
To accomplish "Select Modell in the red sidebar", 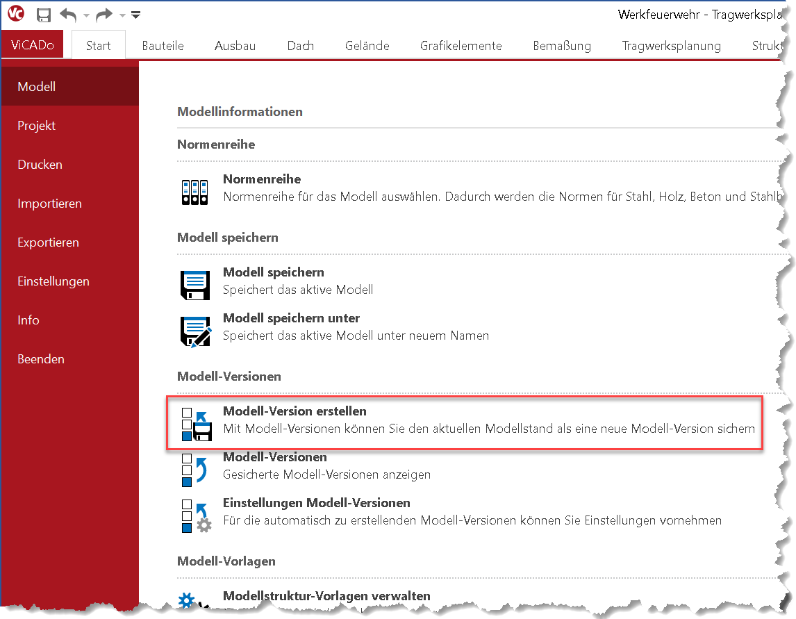I will point(70,86).
